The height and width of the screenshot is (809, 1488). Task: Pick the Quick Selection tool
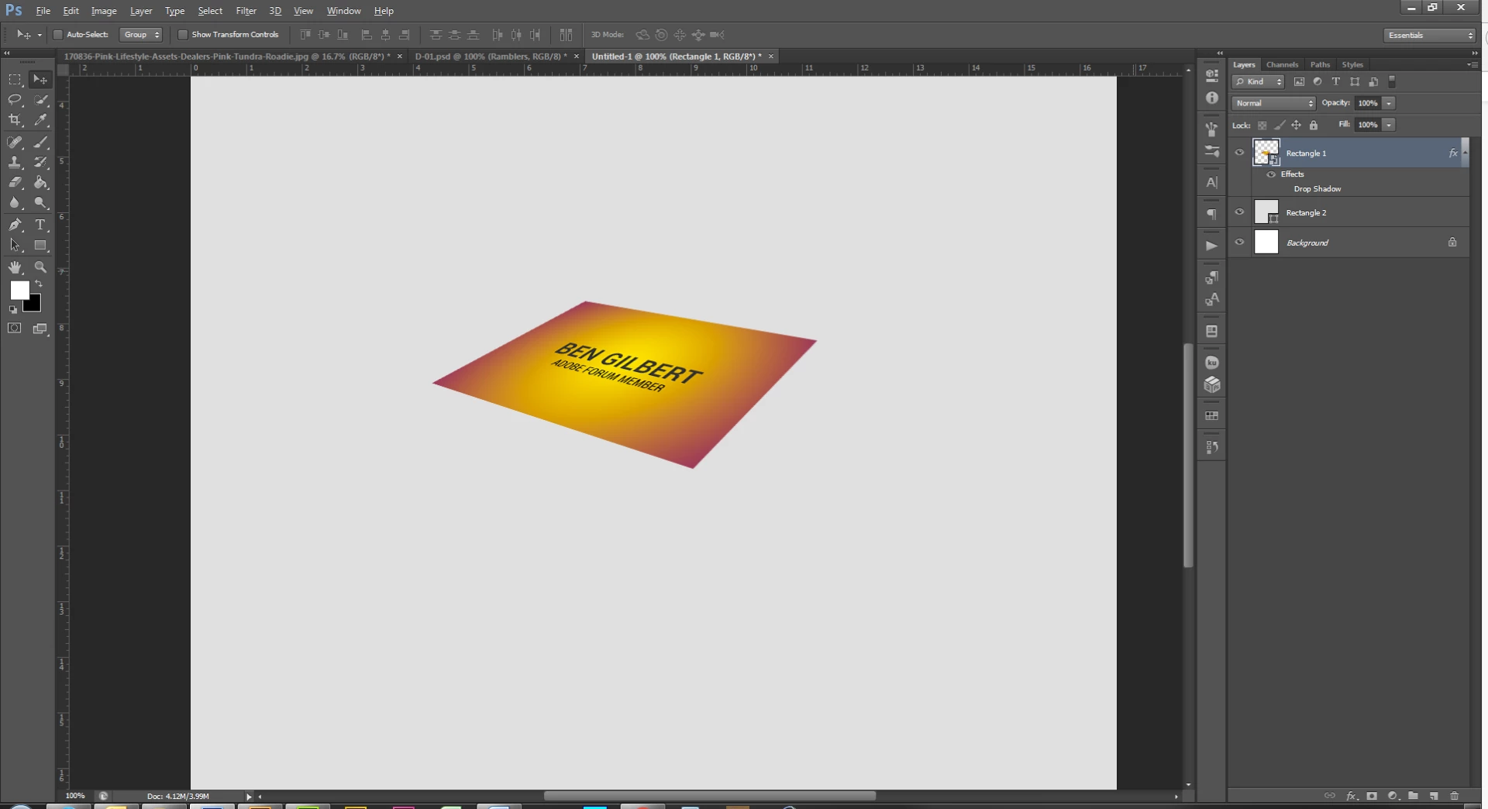tap(41, 100)
